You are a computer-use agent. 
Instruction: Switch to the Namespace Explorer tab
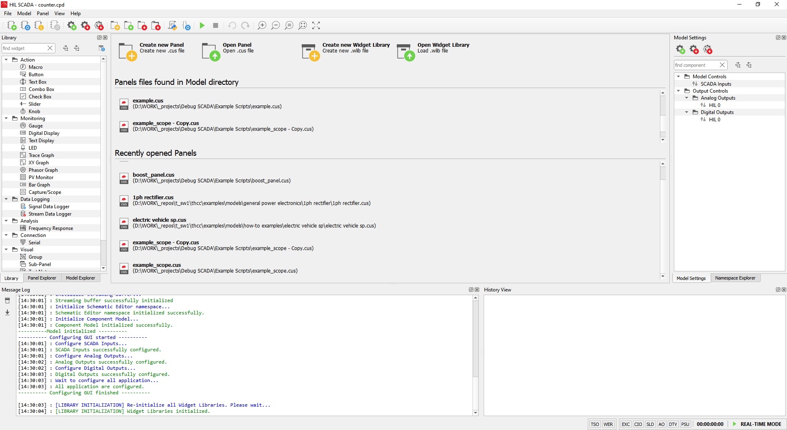tap(735, 278)
